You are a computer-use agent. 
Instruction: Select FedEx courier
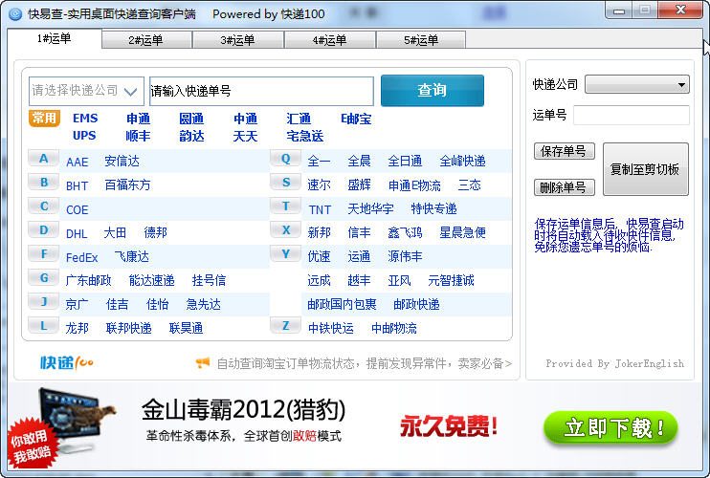tap(82, 258)
